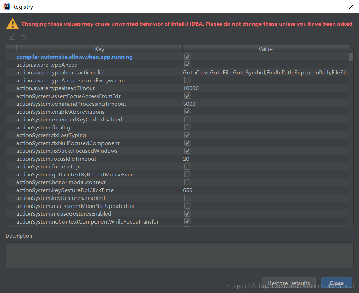The height and width of the screenshot is (293, 359).
Task: Check the actionSystem.keyGestures.enabled box
Action: click(187, 198)
